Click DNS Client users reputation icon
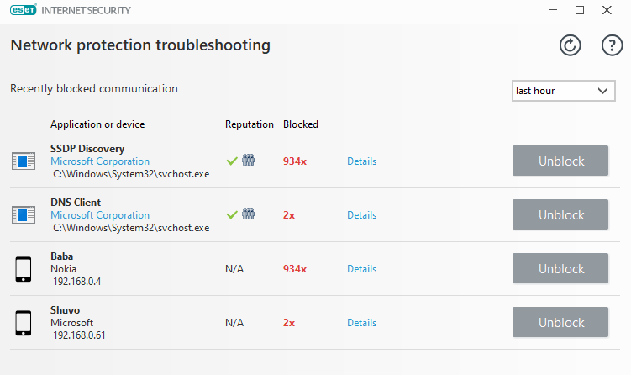The height and width of the screenshot is (375, 631). [248, 215]
